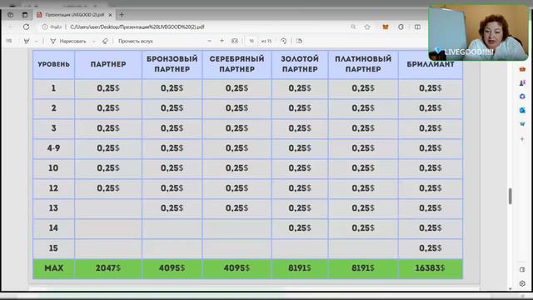Click 0,25$ in level 13 Бронзовый партнер
Screen dimensions: 533x300
pyautogui.click(x=172, y=208)
